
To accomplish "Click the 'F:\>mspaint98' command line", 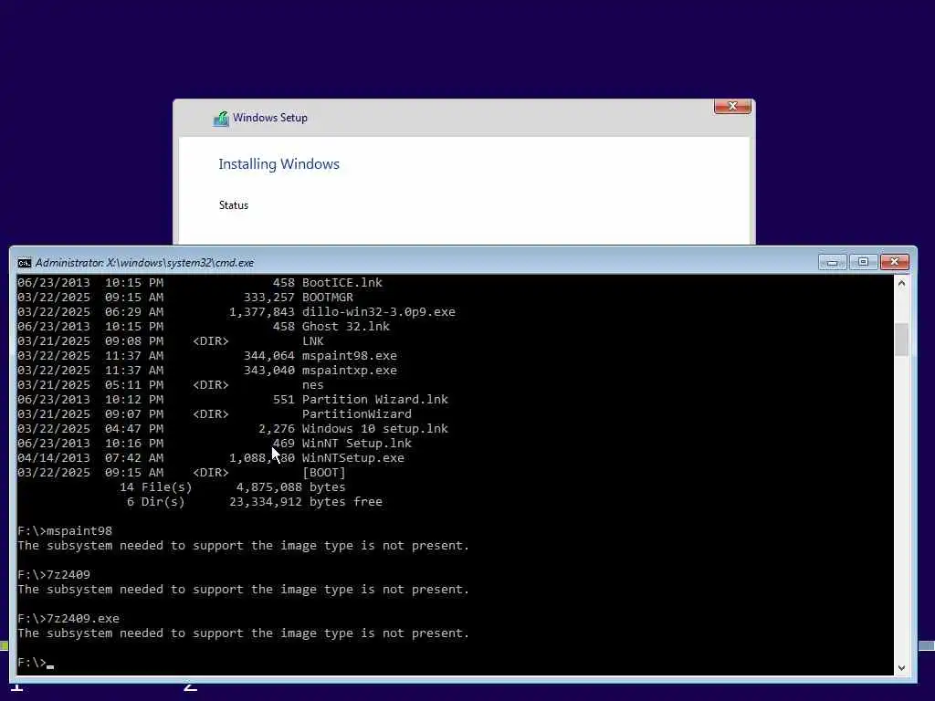I will (65, 530).
